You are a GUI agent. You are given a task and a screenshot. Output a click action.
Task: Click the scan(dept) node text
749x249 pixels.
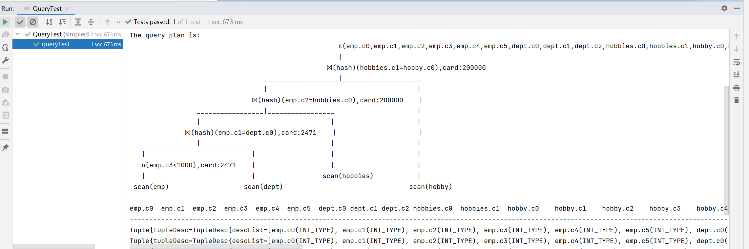pos(263,187)
